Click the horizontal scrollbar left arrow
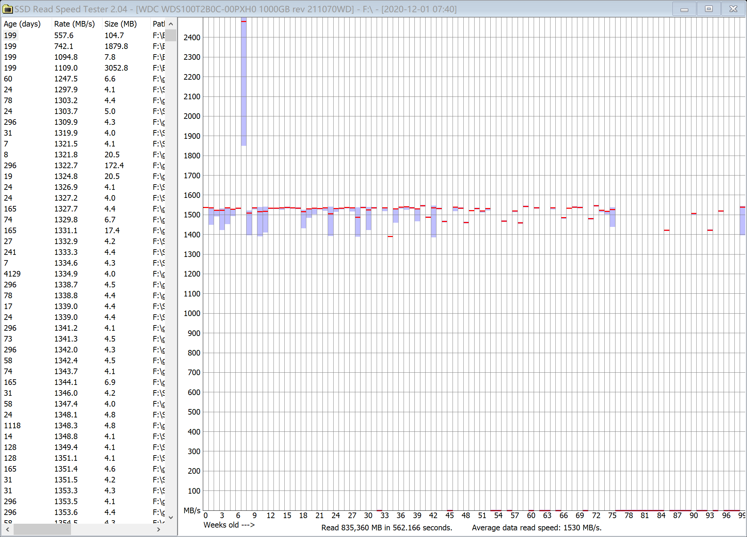Image resolution: width=747 pixels, height=537 pixels. tap(8, 529)
